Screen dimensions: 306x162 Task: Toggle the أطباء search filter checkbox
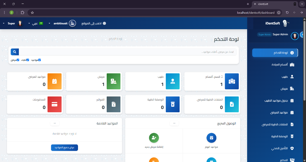point(28,60)
